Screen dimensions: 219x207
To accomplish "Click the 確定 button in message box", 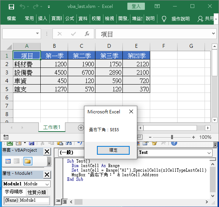I will pyautogui.click(x=113, y=150).
